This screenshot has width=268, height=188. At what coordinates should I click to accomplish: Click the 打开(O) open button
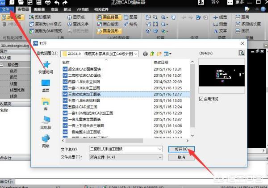(x=180, y=149)
